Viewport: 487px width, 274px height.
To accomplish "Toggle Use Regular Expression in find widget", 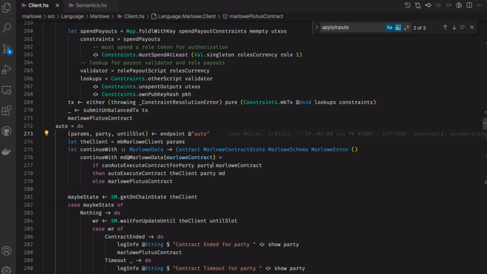I will (x=407, y=28).
